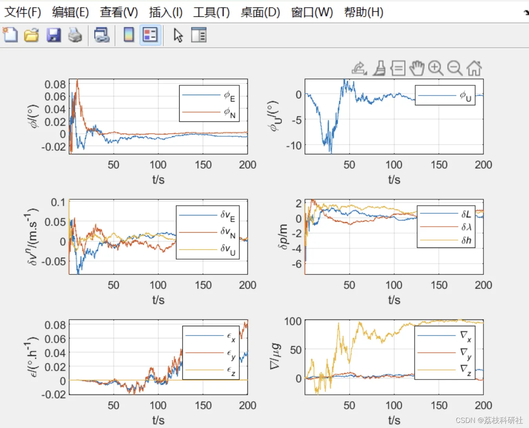
Task: Click the ε/(°.h⁻¹) y-axis label
Action: coord(31,357)
